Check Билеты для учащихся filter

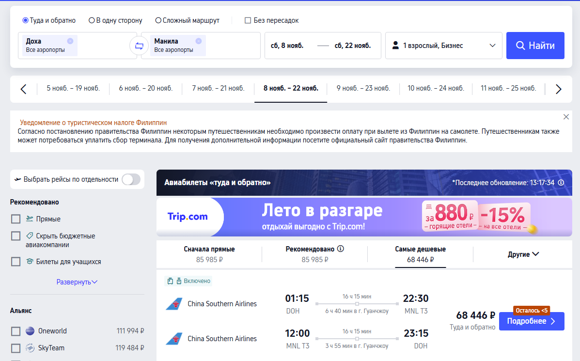click(x=16, y=262)
